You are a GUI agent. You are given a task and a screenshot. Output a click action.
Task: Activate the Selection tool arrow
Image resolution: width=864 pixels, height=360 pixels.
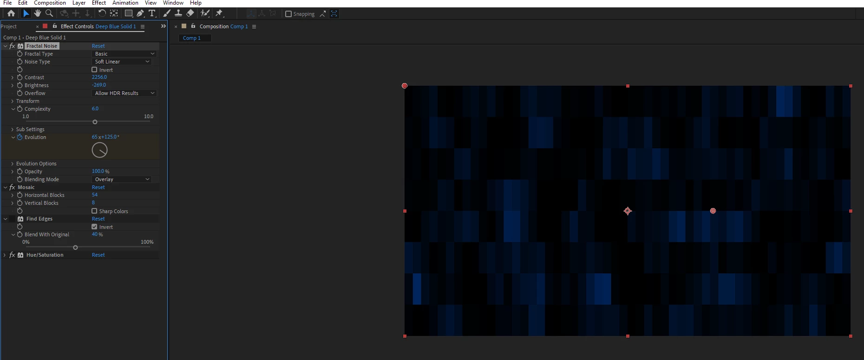26,13
